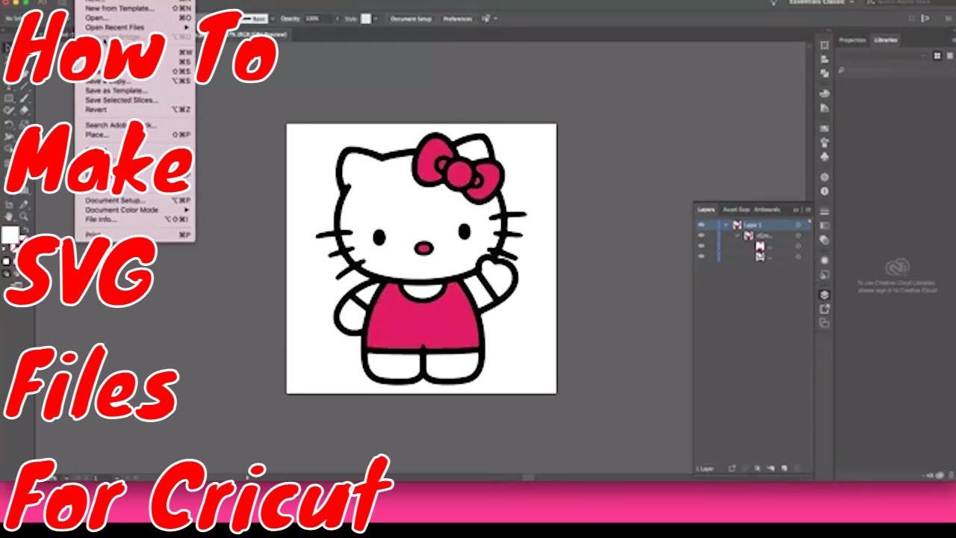Toggle the eye icon of the group row
The width and height of the screenshot is (956, 538).
[x=701, y=235]
